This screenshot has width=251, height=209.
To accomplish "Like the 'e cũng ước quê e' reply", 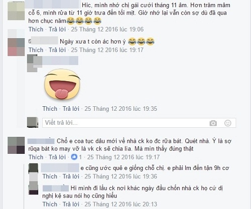I will [50, 176].
